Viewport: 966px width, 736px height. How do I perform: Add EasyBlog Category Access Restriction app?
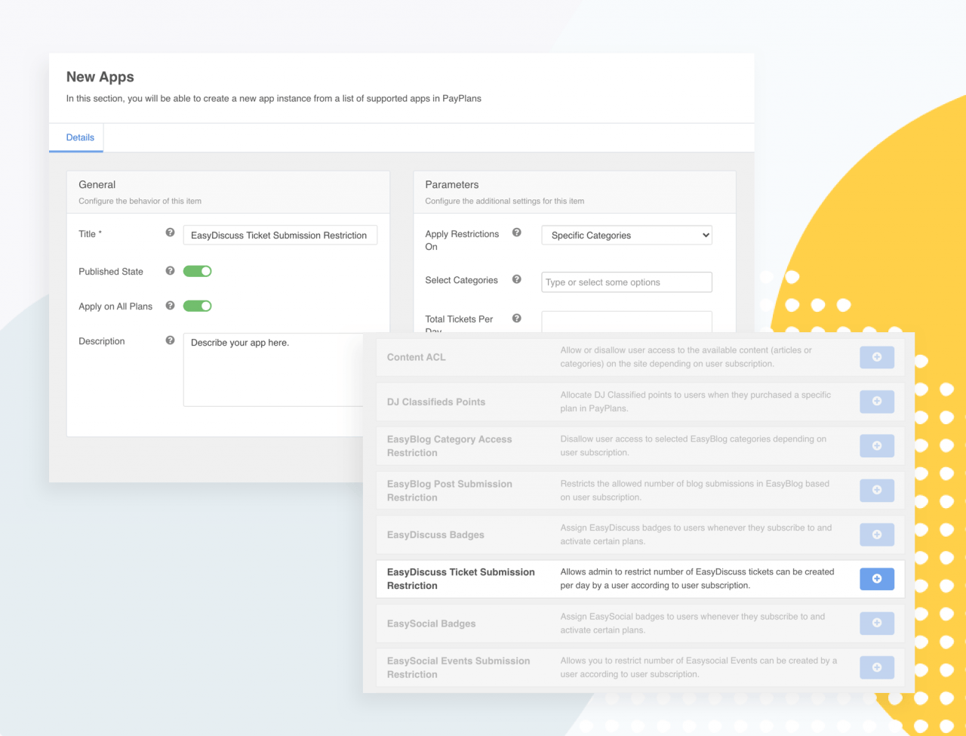coord(877,445)
